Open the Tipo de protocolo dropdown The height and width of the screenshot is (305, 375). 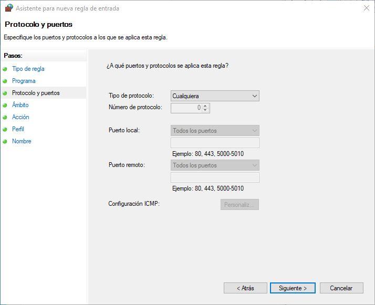[215, 96]
